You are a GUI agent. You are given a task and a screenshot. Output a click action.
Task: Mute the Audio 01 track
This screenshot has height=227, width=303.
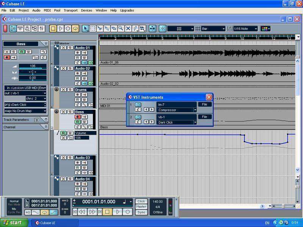[63, 48]
